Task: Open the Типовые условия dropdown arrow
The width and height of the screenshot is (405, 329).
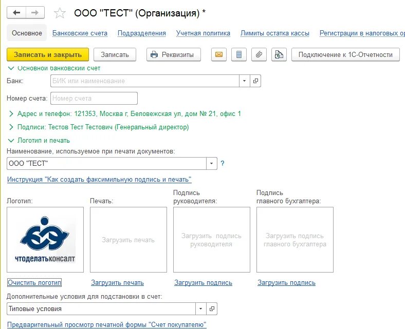Action: click(200, 308)
